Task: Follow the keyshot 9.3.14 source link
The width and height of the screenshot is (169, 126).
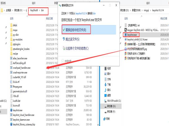Action: click(x=81, y=13)
